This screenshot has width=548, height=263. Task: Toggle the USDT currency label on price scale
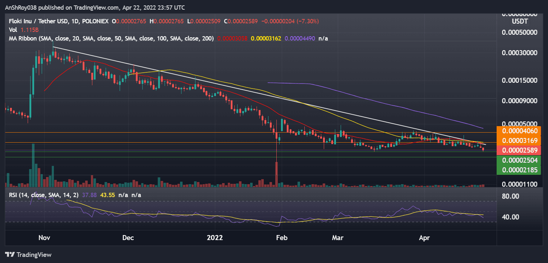pos(520,21)
